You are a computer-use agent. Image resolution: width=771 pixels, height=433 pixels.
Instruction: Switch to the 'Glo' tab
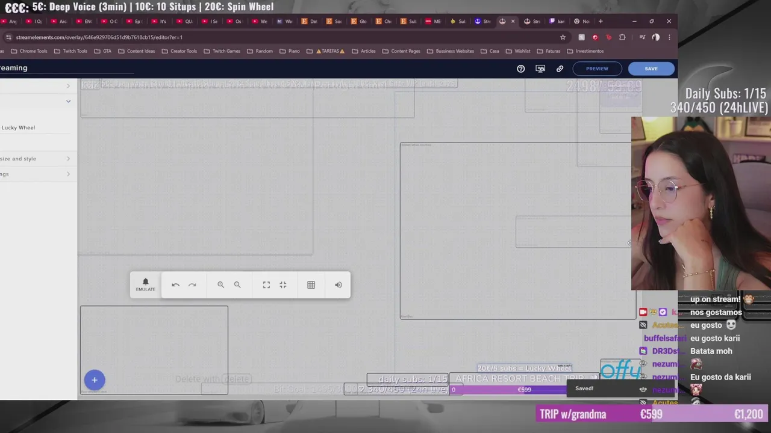pos(358,21)
